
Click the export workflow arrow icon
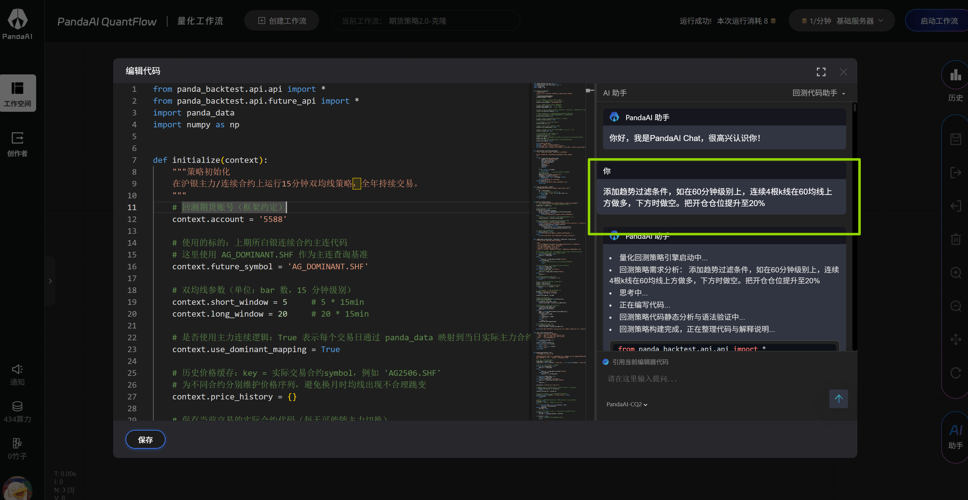pos(956,173)
